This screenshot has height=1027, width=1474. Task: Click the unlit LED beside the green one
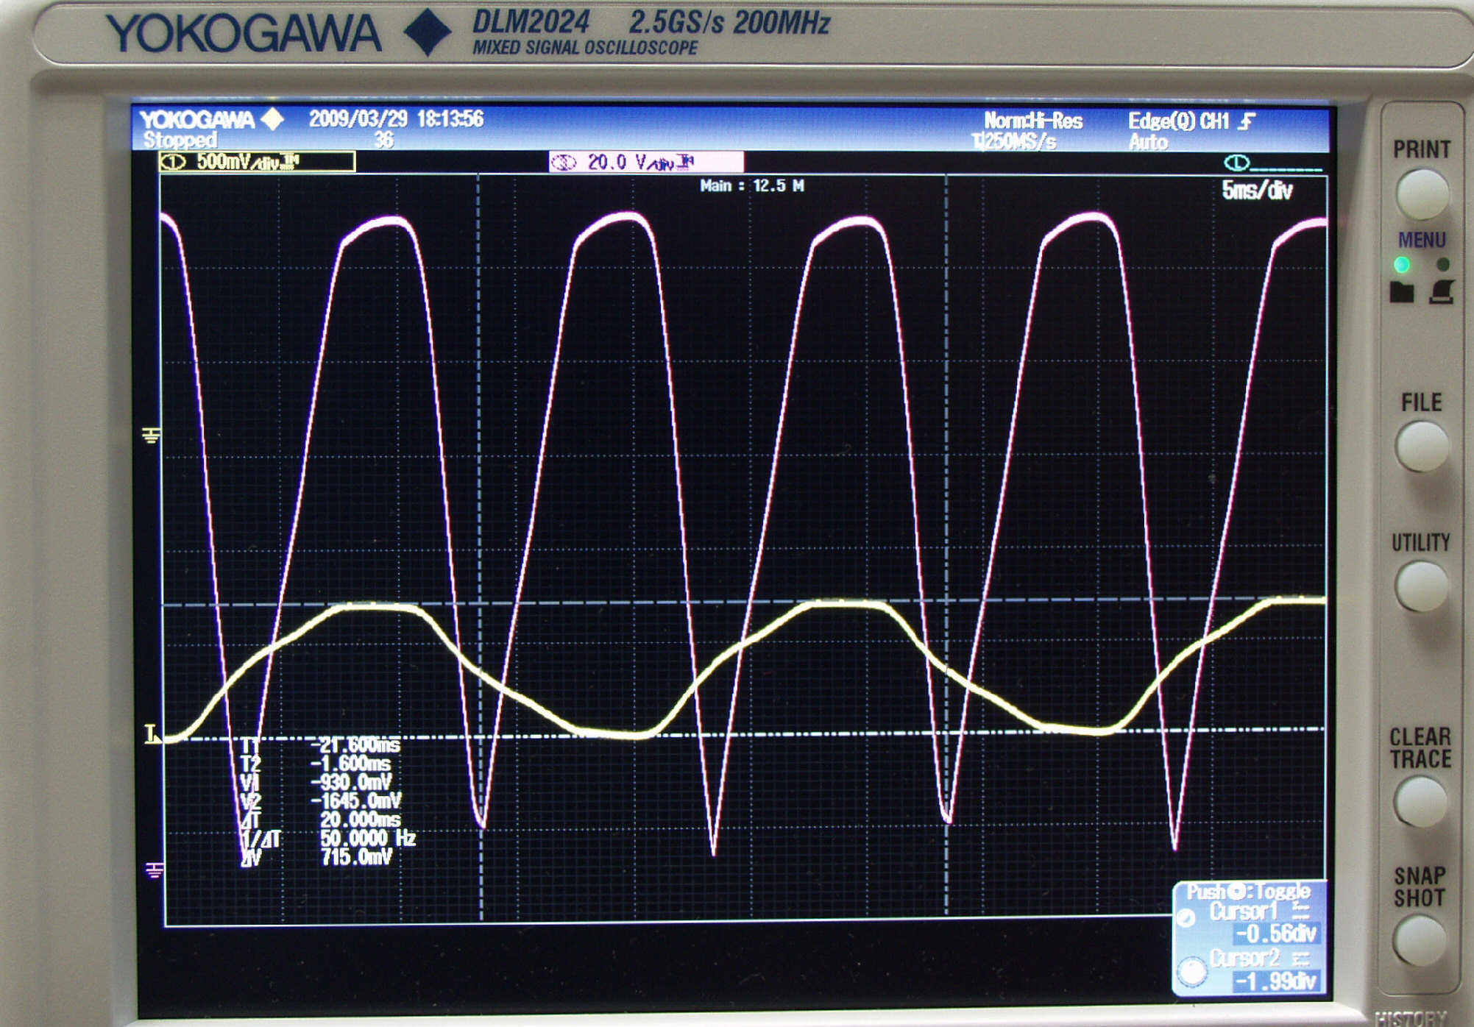[x=1443, y=264]
